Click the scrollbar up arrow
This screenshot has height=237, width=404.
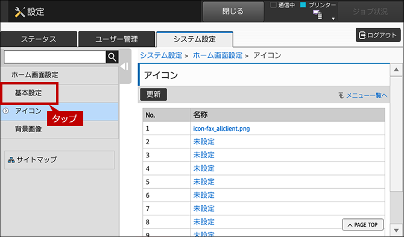point(396,69)
